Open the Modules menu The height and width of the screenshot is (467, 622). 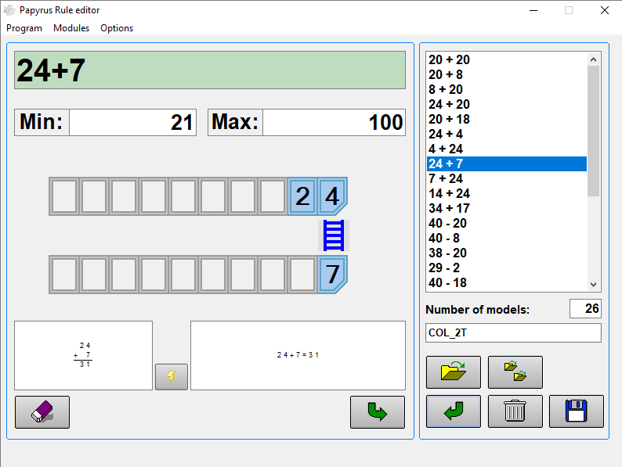click(x=71, y=28)
